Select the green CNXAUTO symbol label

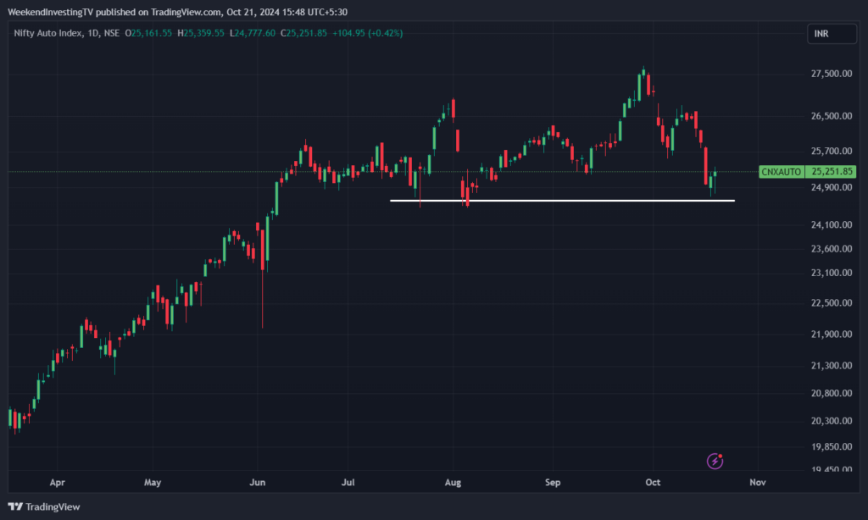click(x=781, y=171)
